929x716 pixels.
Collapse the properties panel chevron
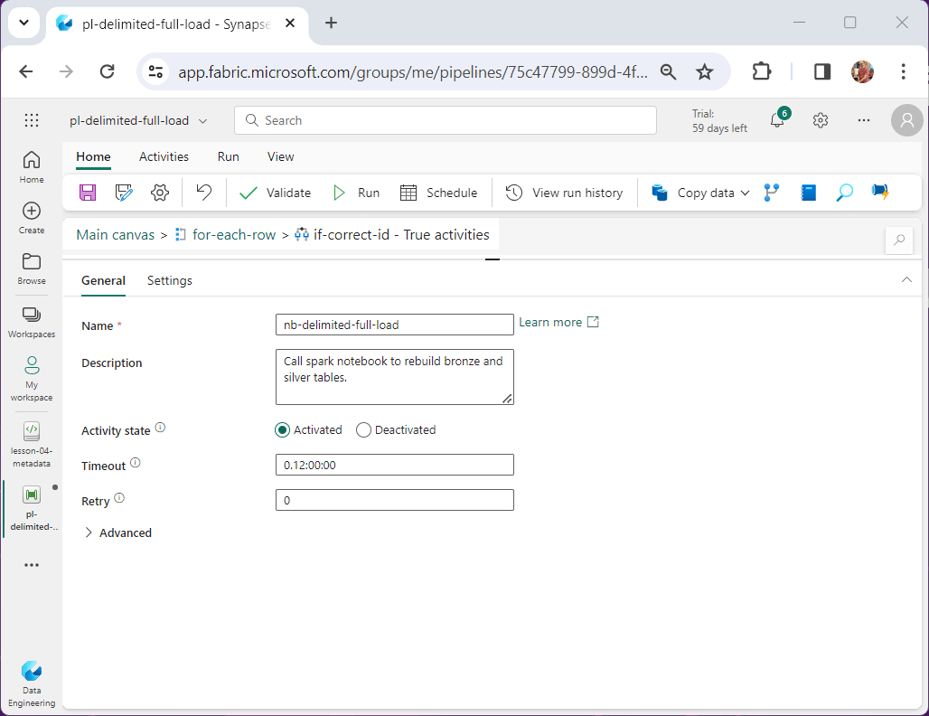pos(906,279)
